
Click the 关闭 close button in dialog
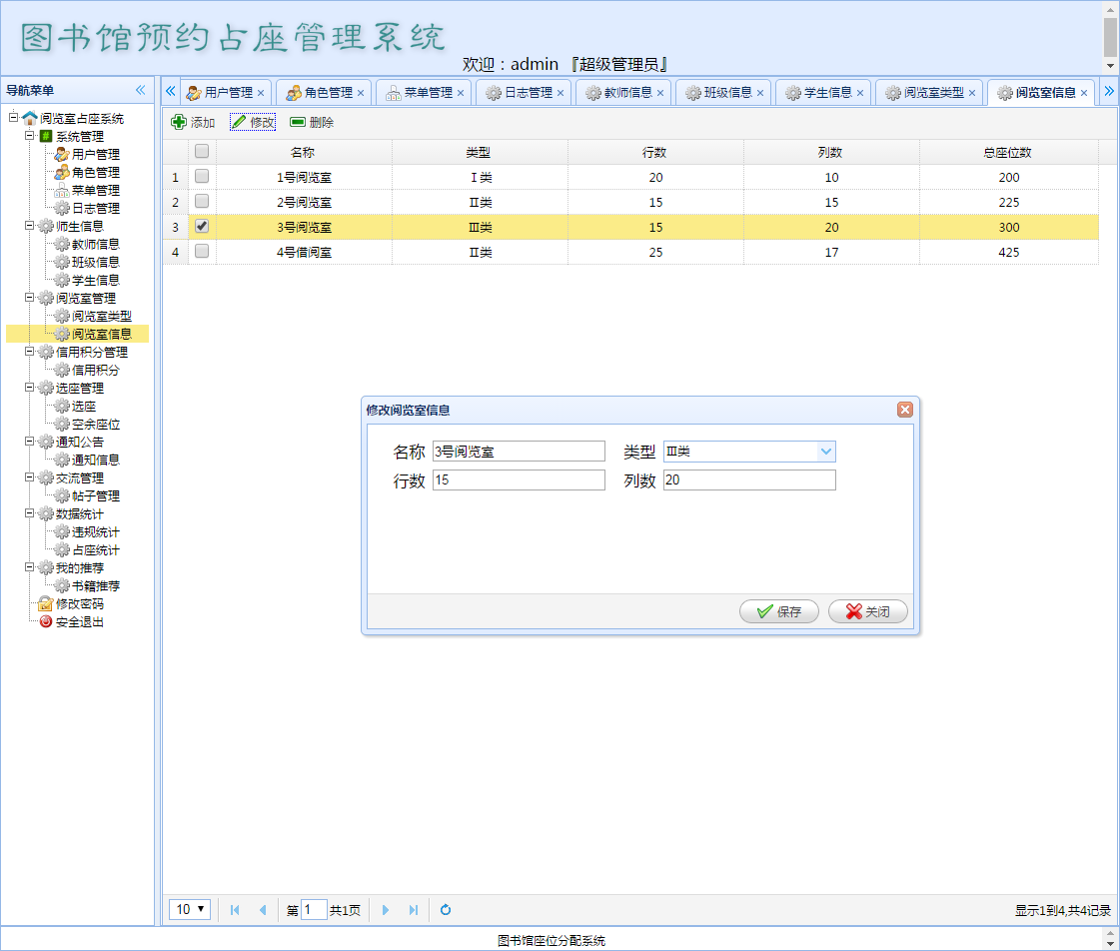[x=868, y=611]
